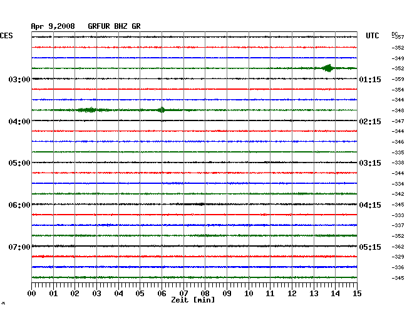Click the 15 minute axis label
Viewport: 407px width, 310px height.
tap(357, 294)
